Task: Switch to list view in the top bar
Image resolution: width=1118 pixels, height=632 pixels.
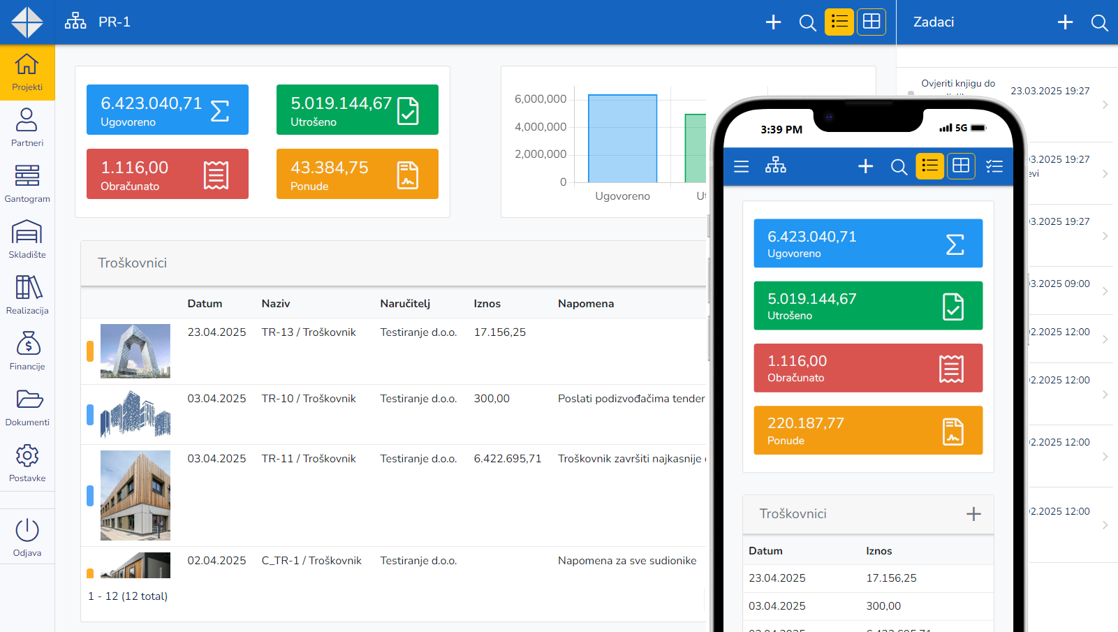Action: [839, 22]
